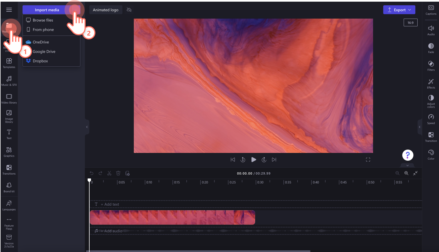Click the timeline playhead marker
Image resolution: width=439 pixels, height=252 pixels.
(89, 180)
